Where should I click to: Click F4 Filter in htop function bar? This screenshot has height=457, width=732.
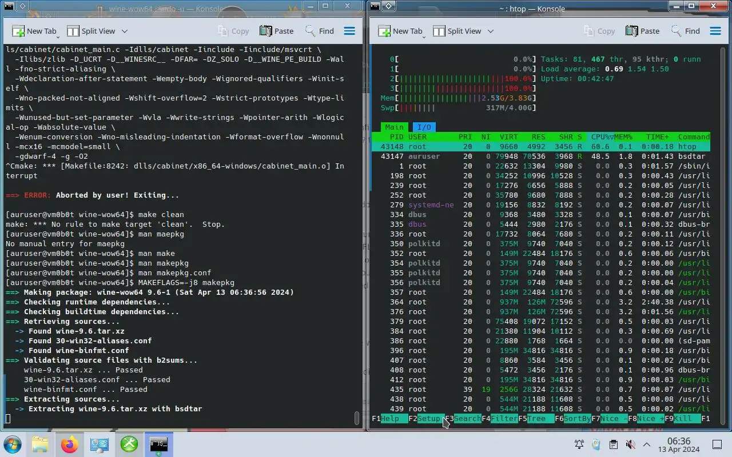500,419
